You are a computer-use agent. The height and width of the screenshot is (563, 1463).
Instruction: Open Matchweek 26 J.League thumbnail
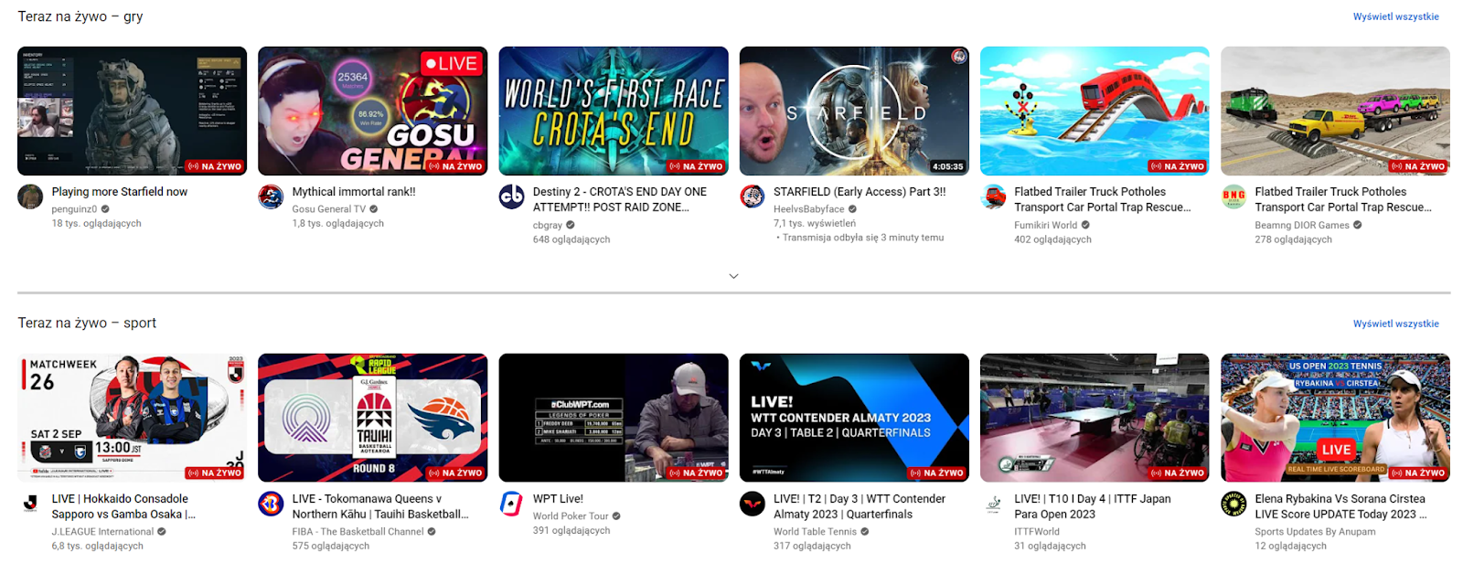tap(132, 418)
